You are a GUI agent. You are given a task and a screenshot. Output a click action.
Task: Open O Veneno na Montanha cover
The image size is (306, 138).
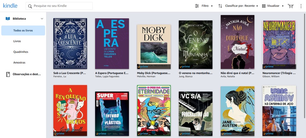point(196,45)
